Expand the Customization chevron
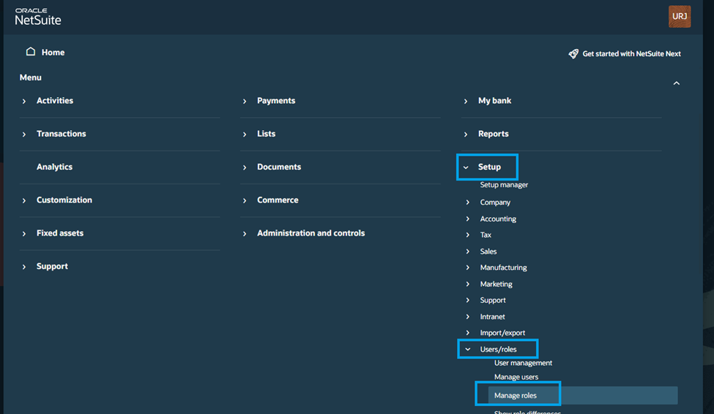Image resolution: width=714 pixels, height=414 pixels. 24,200
